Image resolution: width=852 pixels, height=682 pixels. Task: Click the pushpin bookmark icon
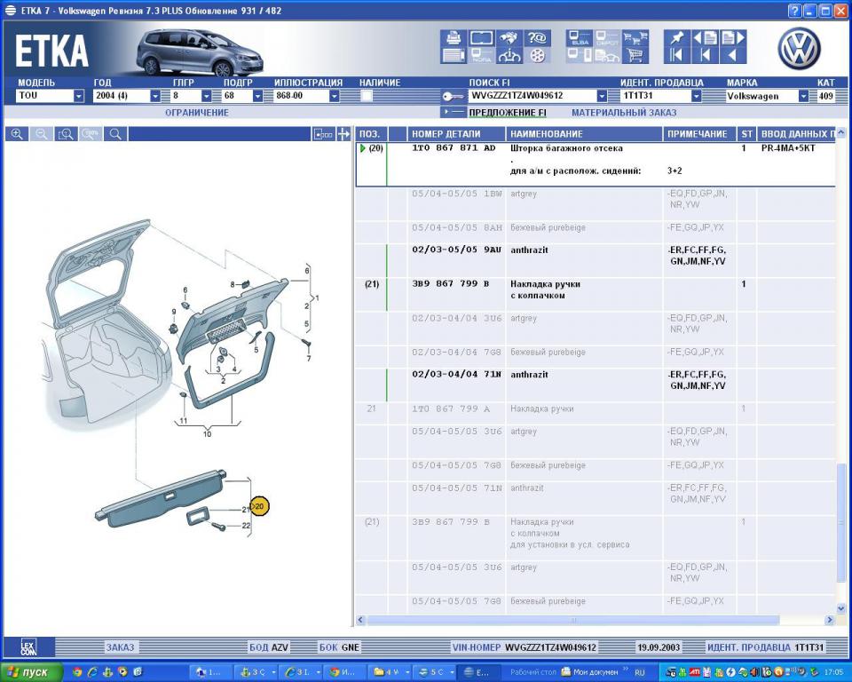677,38
